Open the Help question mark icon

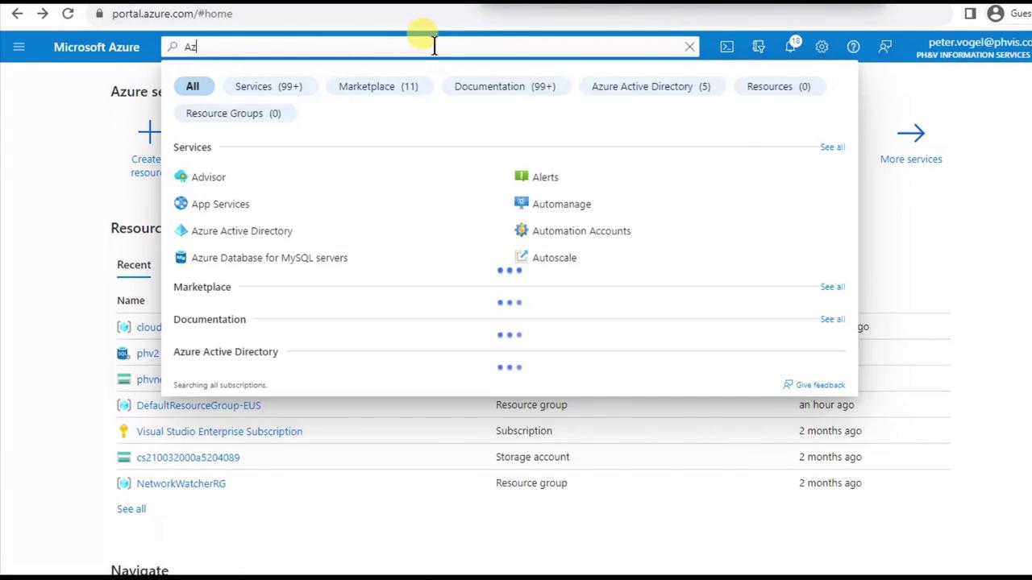853,47
